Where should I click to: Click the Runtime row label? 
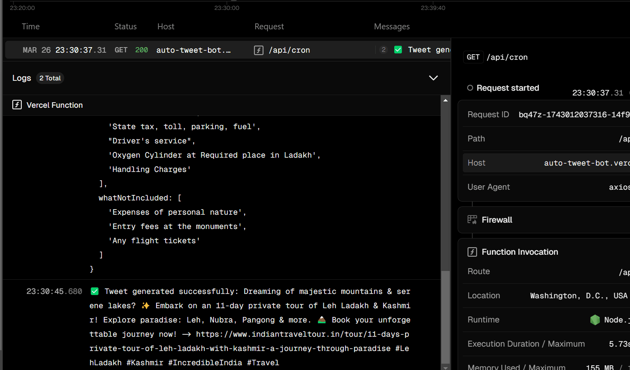click(483, 320)
